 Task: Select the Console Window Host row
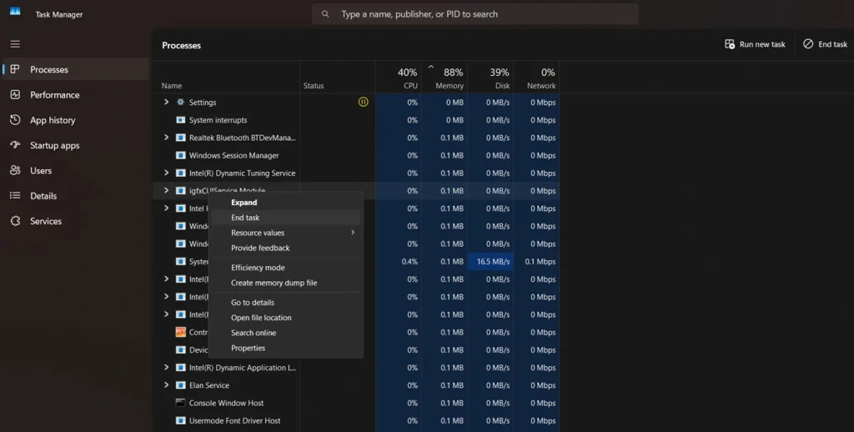(356, 403)
